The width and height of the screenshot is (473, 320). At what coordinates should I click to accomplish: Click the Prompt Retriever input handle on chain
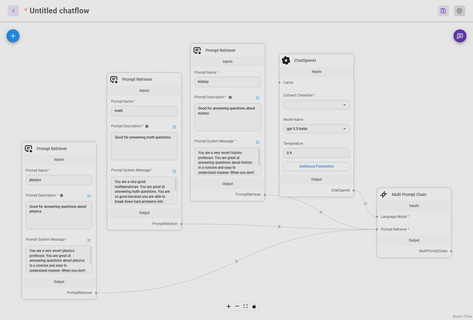click(377, 229)
